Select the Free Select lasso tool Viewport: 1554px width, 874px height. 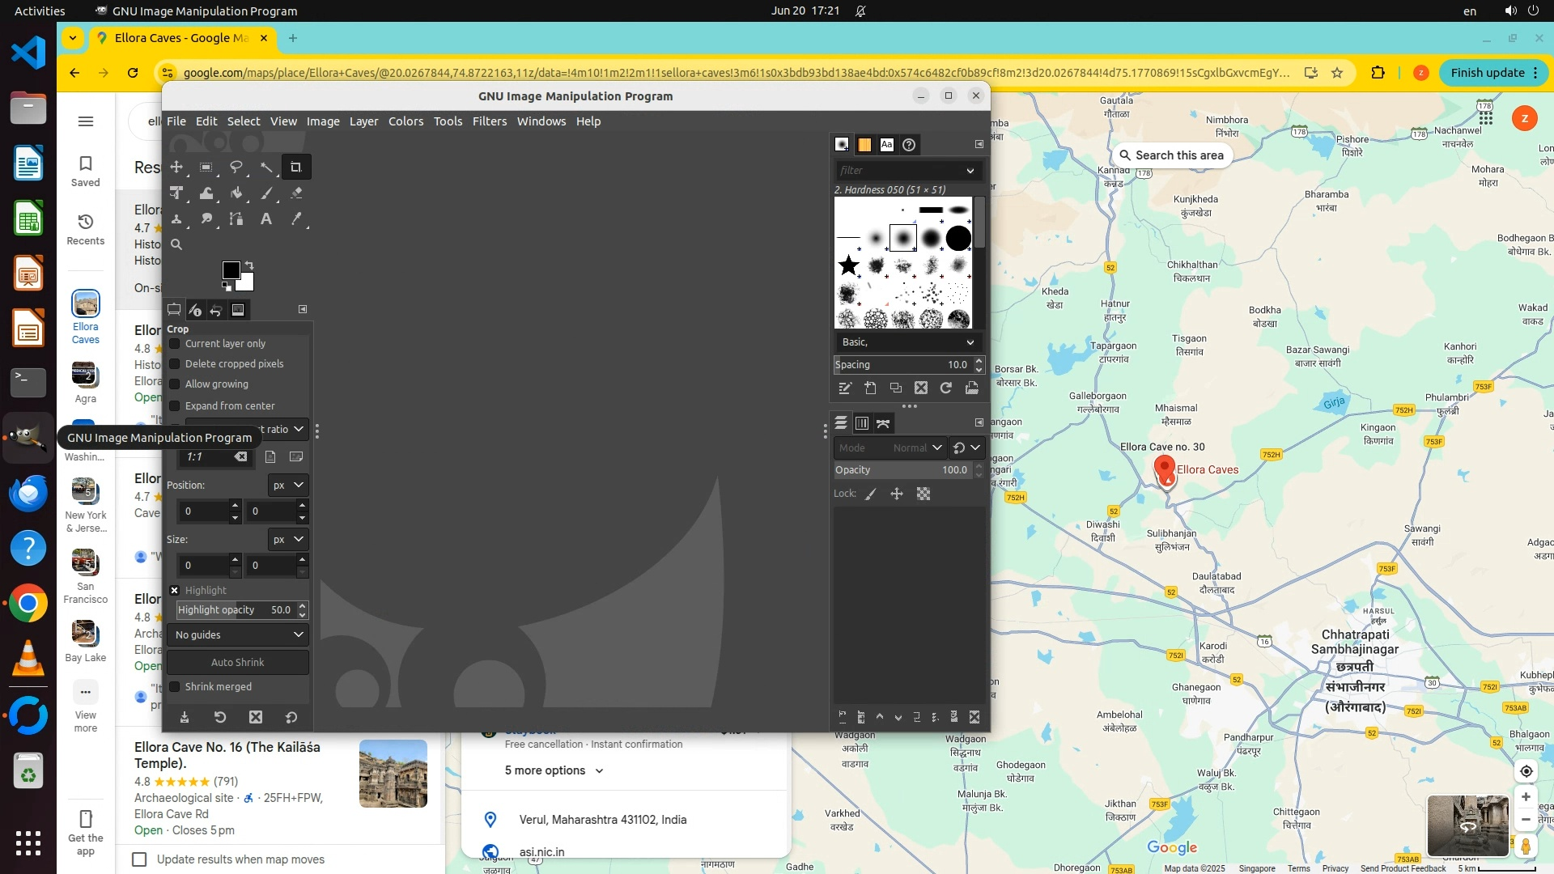[x=236, y=168]
